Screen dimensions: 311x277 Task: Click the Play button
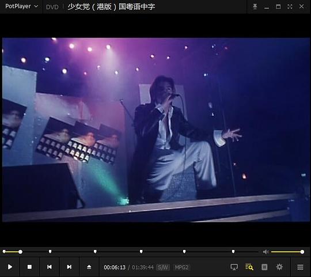click(x=10, y=267)
